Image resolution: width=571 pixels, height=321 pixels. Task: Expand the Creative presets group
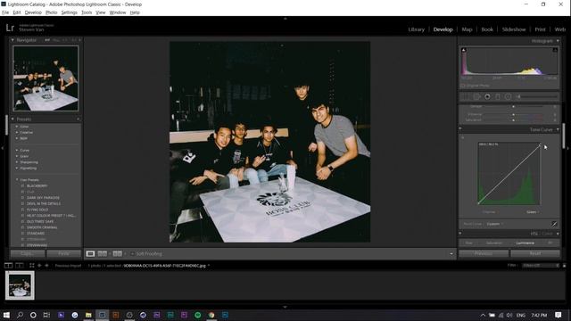[x=17, y=133]
